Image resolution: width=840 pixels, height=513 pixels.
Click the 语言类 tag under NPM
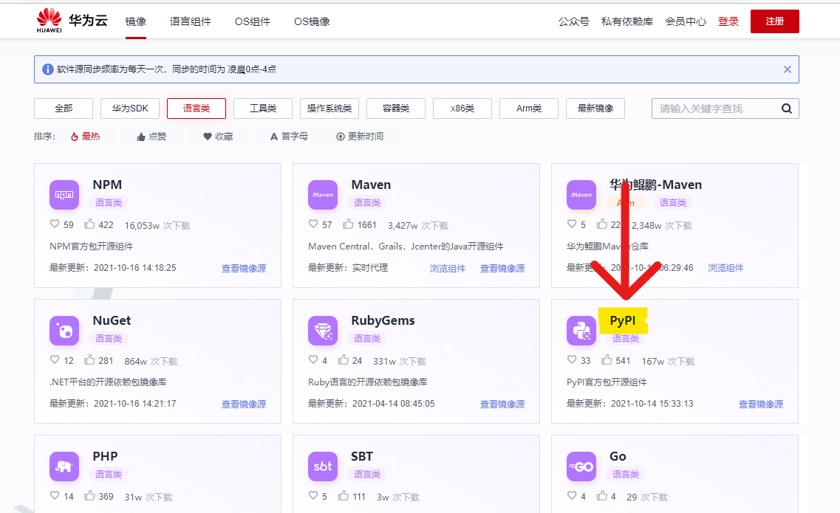tap(109, 202)
